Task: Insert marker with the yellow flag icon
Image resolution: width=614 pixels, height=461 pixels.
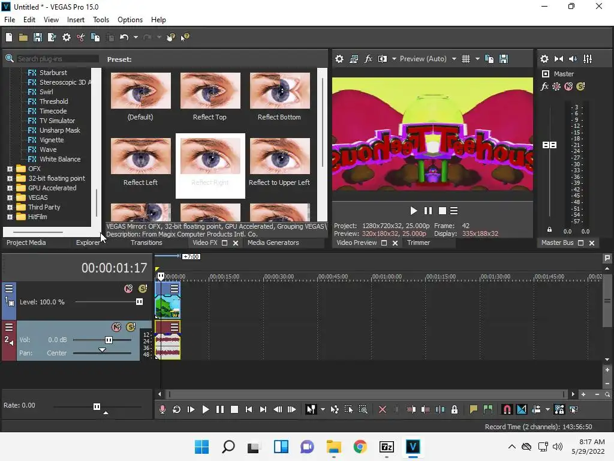Action: coord(474,409)
